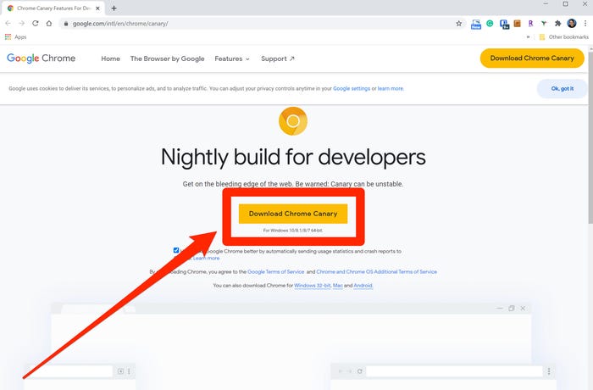
Task: Open Chrome's three-dot menu
Action: (x=585, y=24)
